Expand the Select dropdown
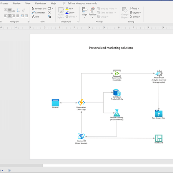 [x=140, y=17]
